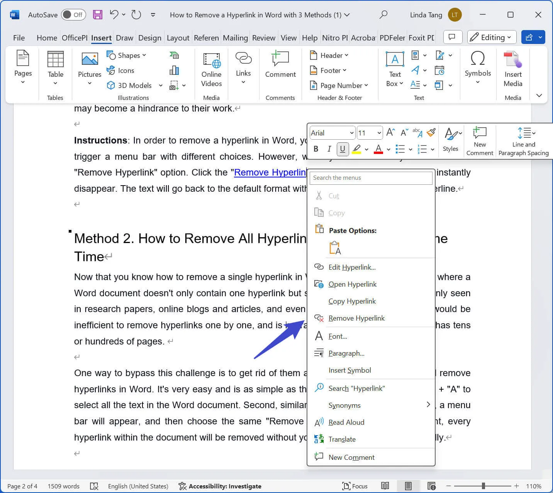Switch to the Mailings ribbon tab
This screenshot has width=553, height=493.
click(x=235, y=37)
